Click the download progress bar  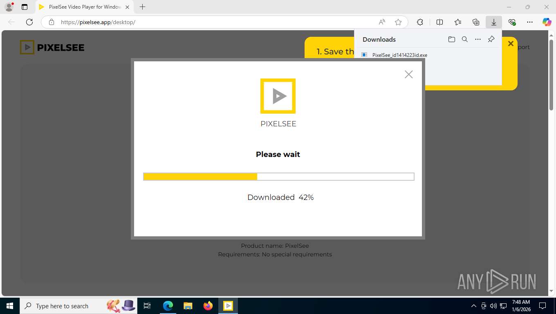click(x=278, y=177)
